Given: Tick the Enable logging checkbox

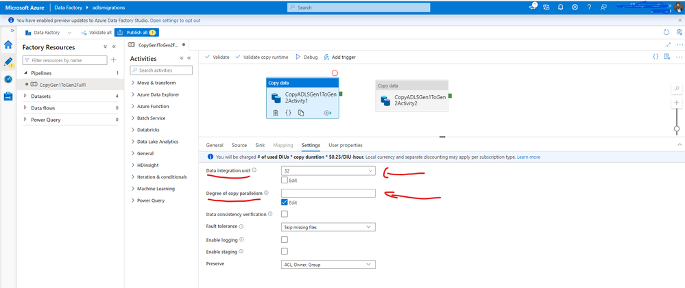Looking at the screenshot, I should click(285, 239).
